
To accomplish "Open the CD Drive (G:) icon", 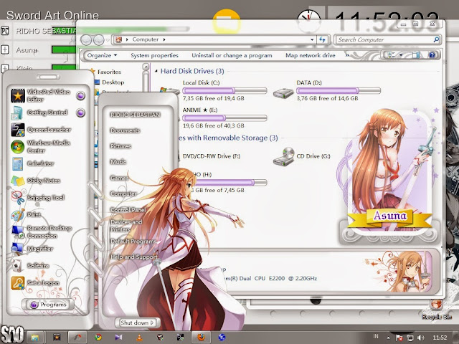I will [283, 156].
